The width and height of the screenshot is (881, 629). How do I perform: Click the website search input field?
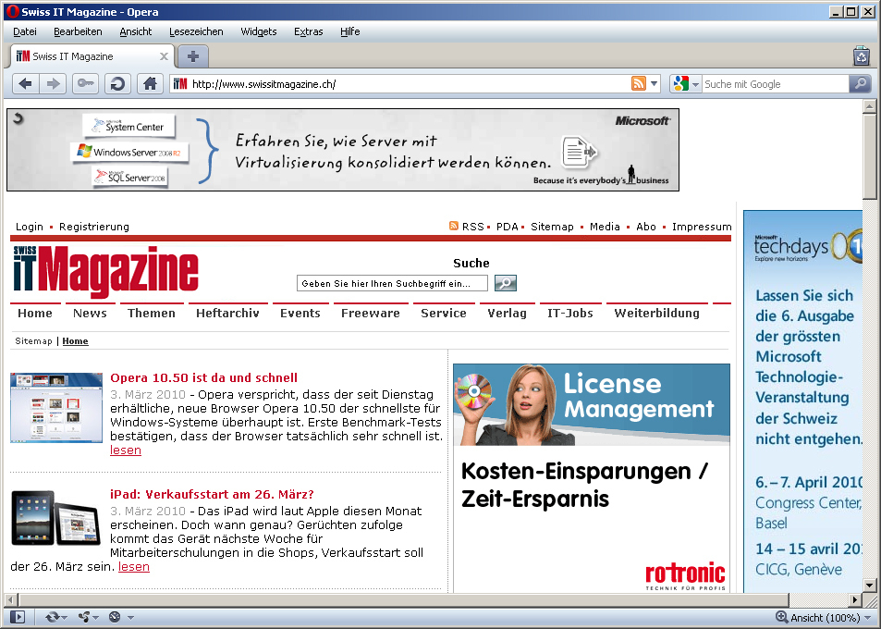(392, 283)
